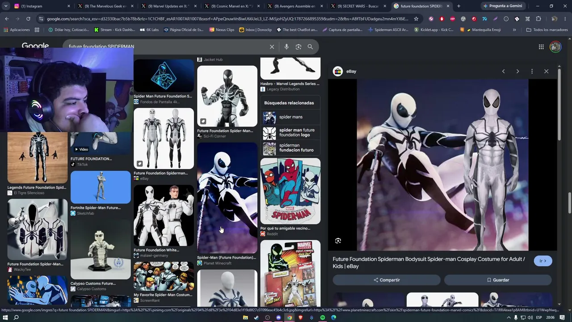
Task: Open the Chrome three-dot menu
Action: pyautogui.click(x=565, y=19)
